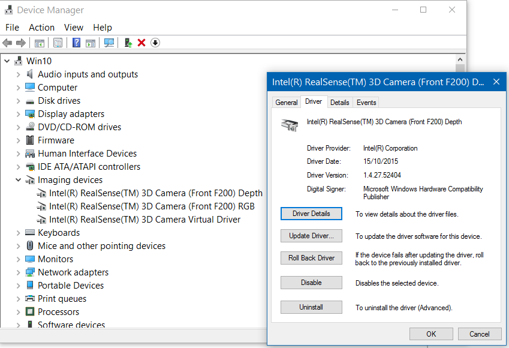Click the Mice and other pointing devices icon
The image size is (509, 348).
click(x=30, y=245)
